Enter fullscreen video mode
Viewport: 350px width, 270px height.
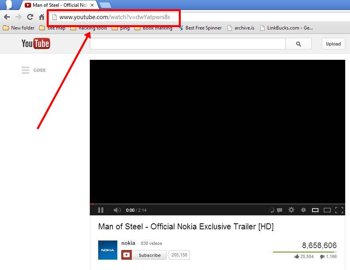click(339, 210)
